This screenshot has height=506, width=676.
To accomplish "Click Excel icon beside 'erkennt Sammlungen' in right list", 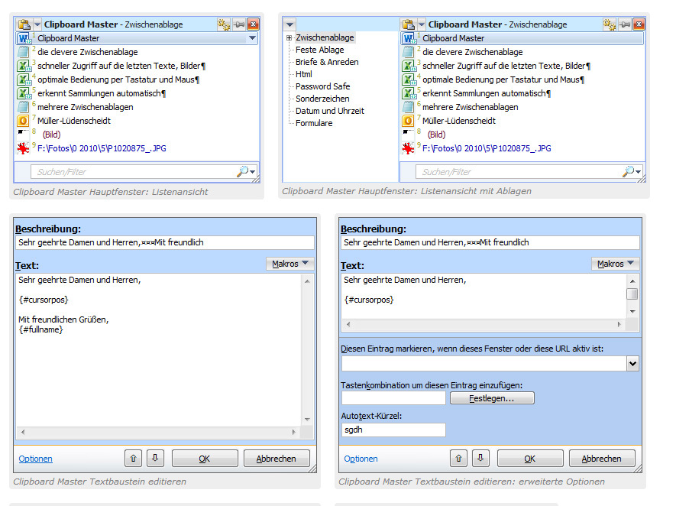I will click(408, 93).
